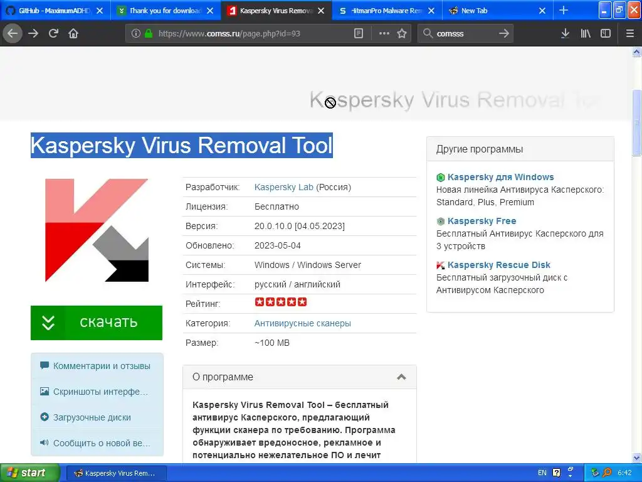Close the GitHub MaximumADHD tab
Screen dimensions: 642x482
pos(100,11)
